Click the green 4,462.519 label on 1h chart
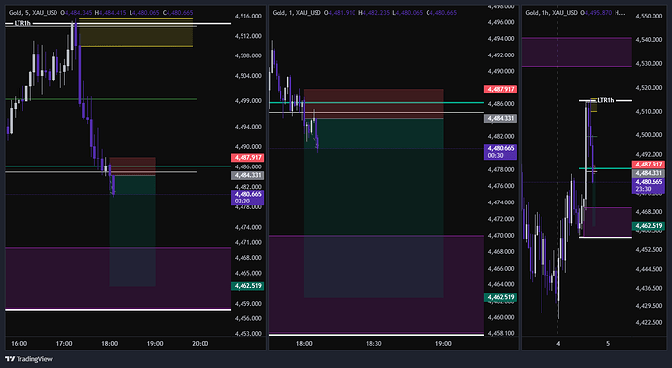Screen dimensions: 672x368 (x=649, y=226)
